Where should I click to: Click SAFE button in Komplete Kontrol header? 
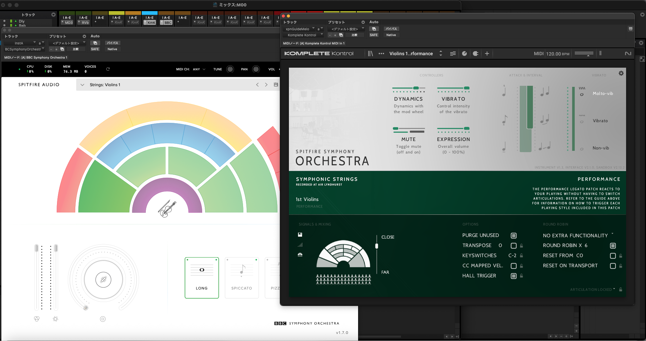[374, 35]
